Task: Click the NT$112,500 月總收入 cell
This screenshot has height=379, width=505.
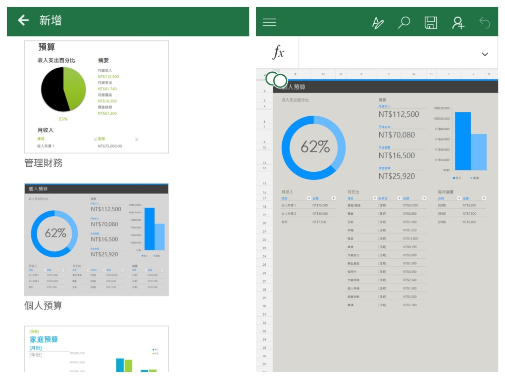Action: point(399,114)
